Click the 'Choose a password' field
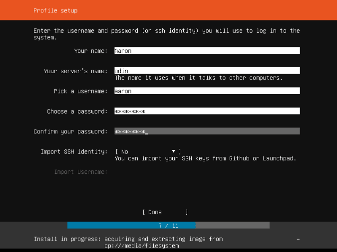Image resolution: width=337 pixels, height=252 pixels. point(207,111)
